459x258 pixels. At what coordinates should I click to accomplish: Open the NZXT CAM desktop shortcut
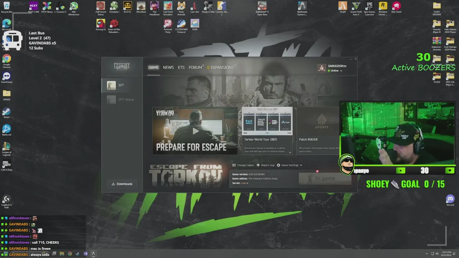point(33,8)
